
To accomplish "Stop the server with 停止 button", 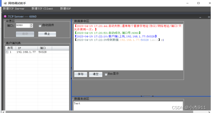I will pyautogui.click(x=47, y=34).
